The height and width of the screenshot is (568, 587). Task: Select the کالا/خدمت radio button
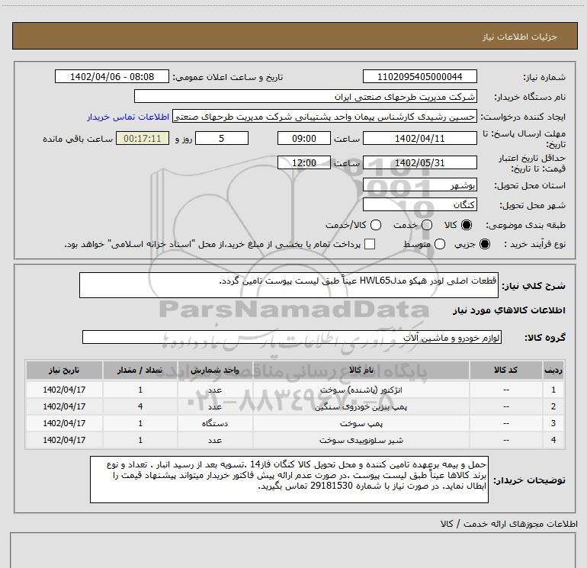click(376, 225)
